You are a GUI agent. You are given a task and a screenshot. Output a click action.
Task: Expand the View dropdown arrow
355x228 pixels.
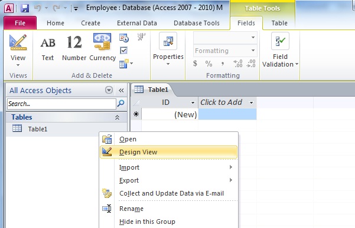pyautogui.click(x=18, y=65)
